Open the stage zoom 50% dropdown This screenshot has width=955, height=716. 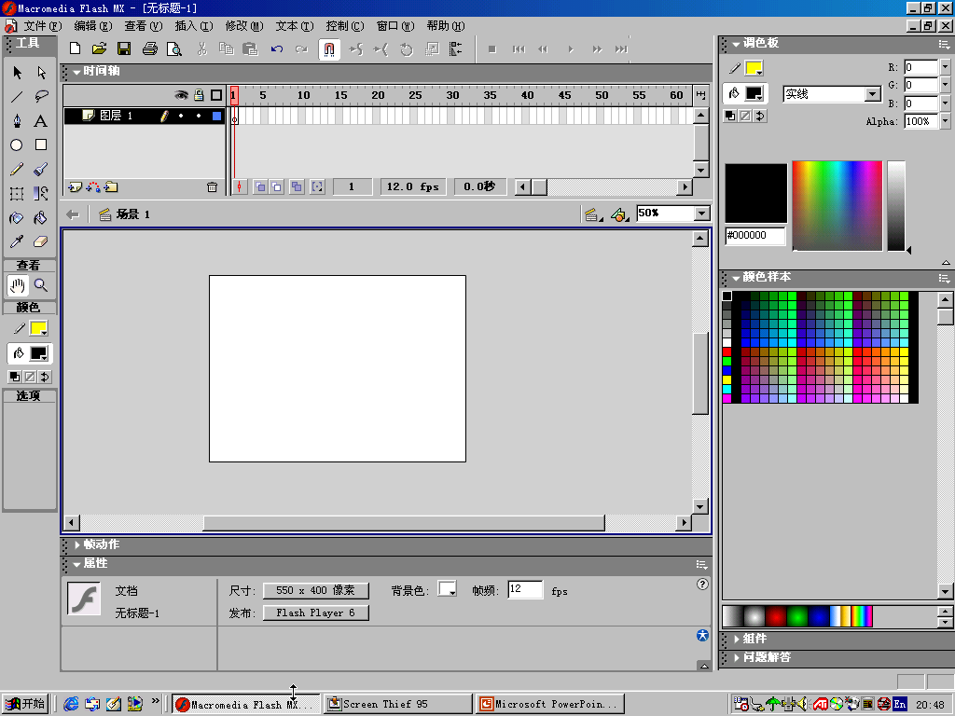tap(702, 214)
